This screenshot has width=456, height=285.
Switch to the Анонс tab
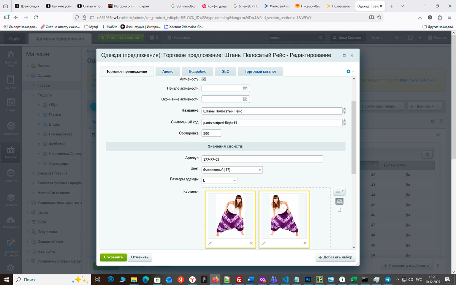point(168,71)
